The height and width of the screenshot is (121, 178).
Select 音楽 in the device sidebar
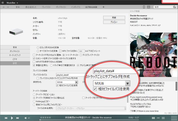(15, 47)
